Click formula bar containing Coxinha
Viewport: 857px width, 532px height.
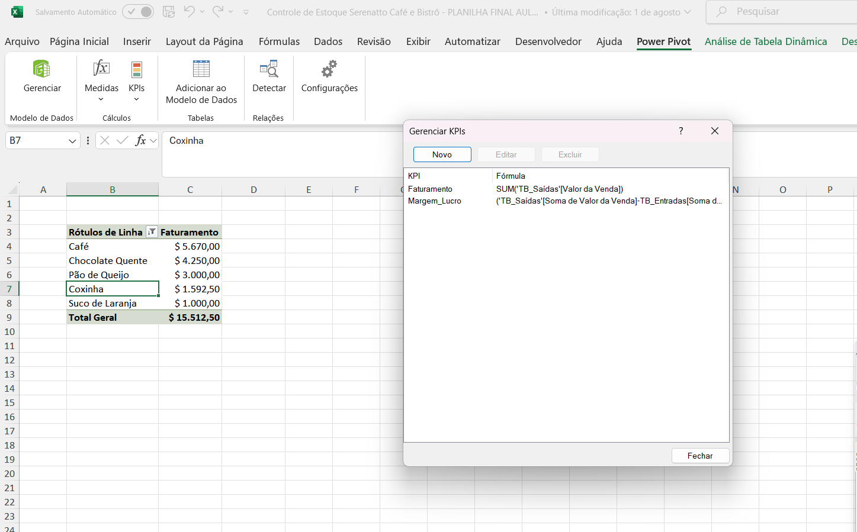pyautogui.click(x=281, y=154)
